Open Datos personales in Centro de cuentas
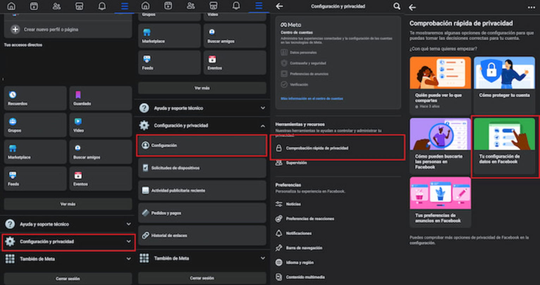The image size is (540, 285). point(299,52)
